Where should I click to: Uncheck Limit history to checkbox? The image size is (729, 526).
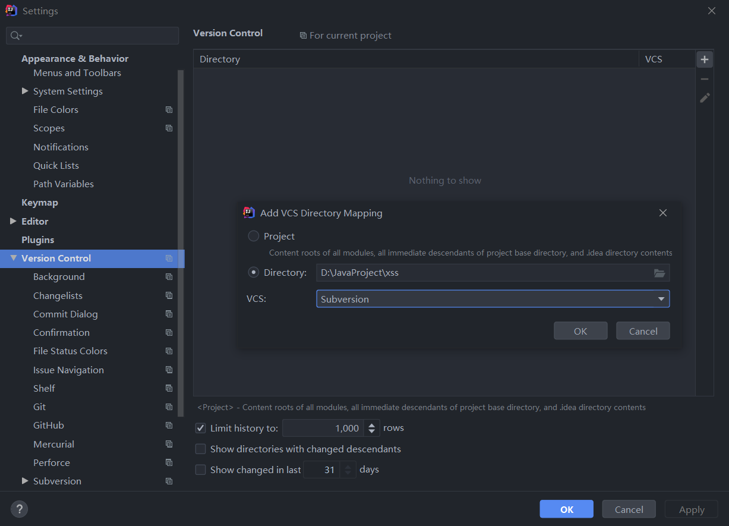pyautogui.click(x=201, y=428)
